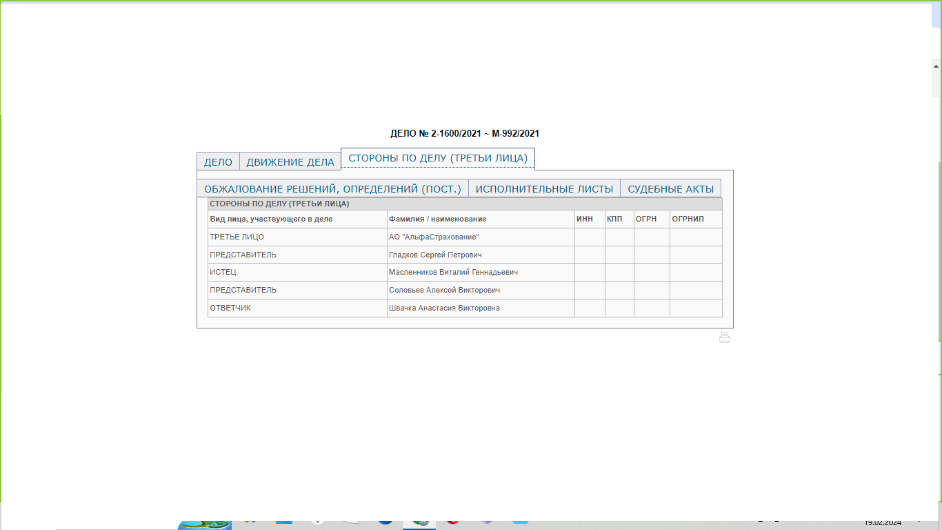Click the ОТВЕТЧИК role cell
Image resolution: width=942 pixels, height=530 pixels.
[x=230, y=308]
